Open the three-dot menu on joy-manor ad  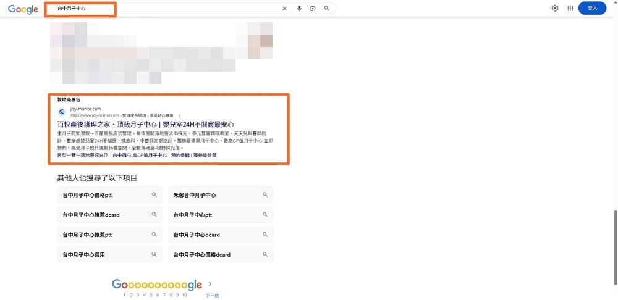click(179, 116)
